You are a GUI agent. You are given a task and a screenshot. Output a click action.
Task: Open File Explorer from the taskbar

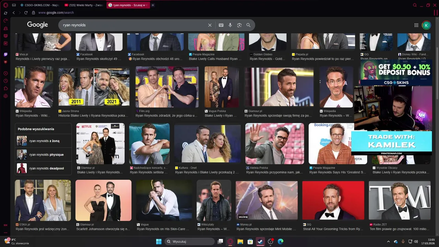(x=240, y=242)
